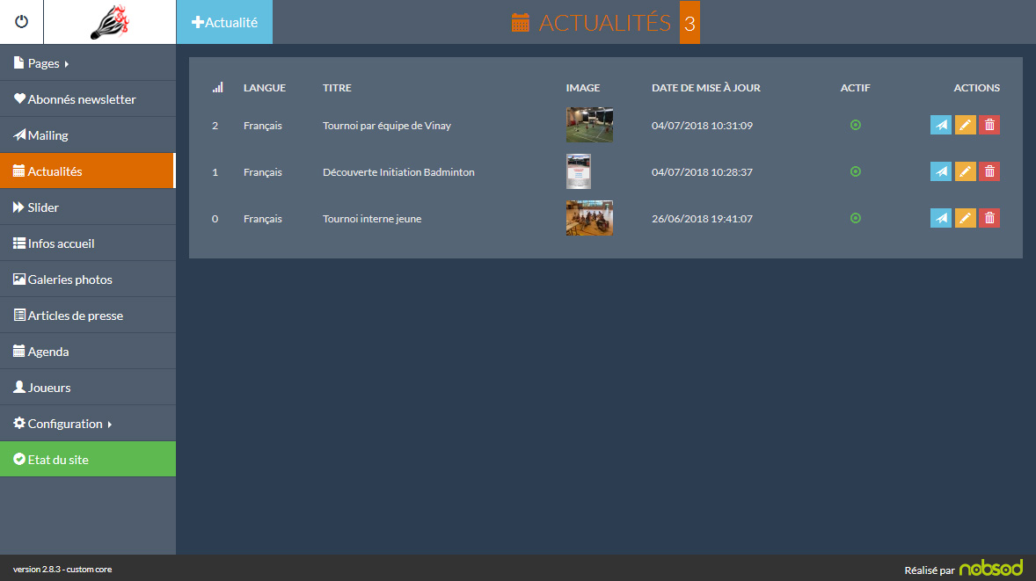This screenshot has height=581, width=1036.
Task: Open the nobsod link in footer
Action: coord(990,568)
